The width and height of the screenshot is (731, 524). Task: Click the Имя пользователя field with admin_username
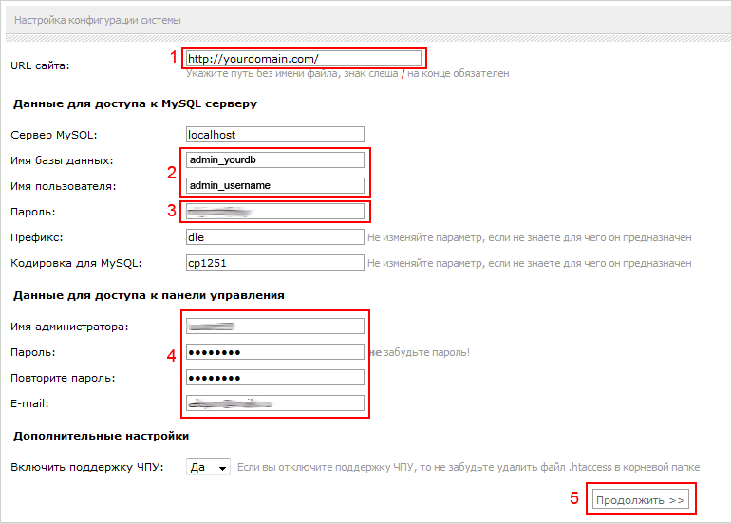(275, 186)
